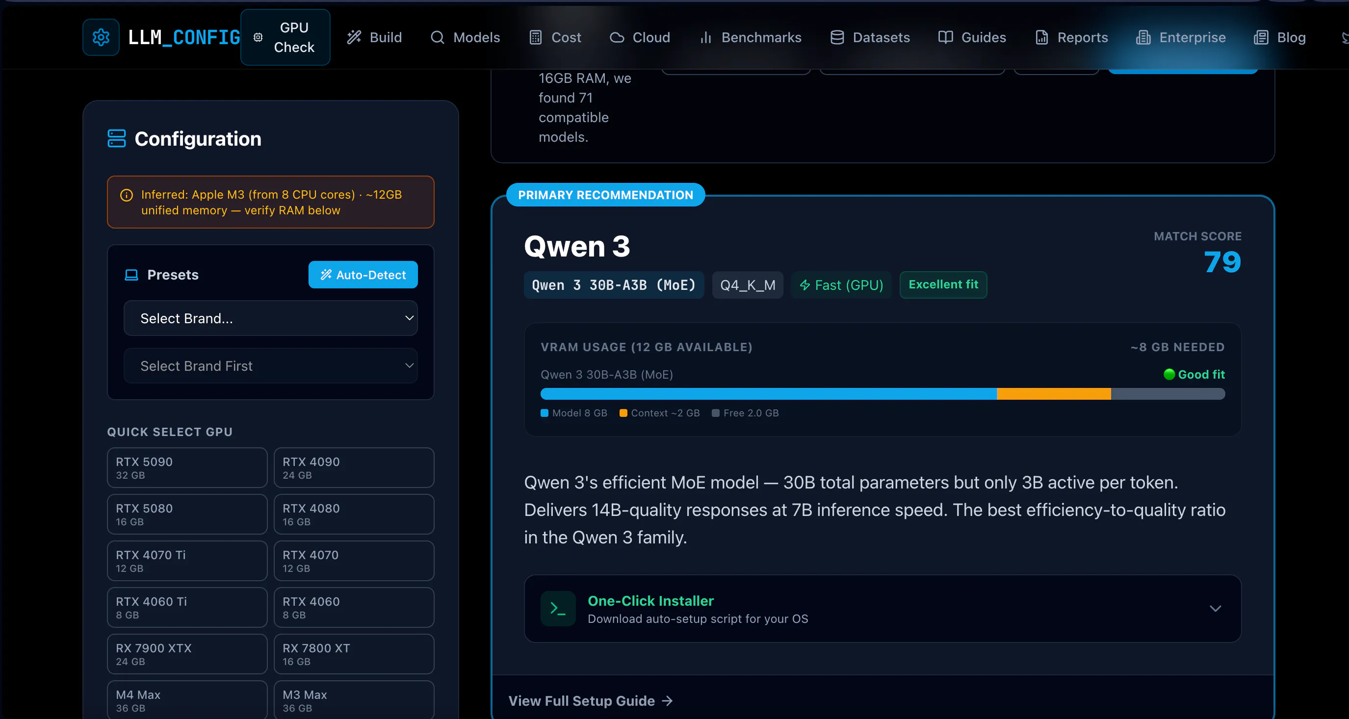Image resolution: width=1349 pixels, height=719 pixels.
Task: Click the blue Model 8 GB legend swatch
Action: tap(545, 413)
